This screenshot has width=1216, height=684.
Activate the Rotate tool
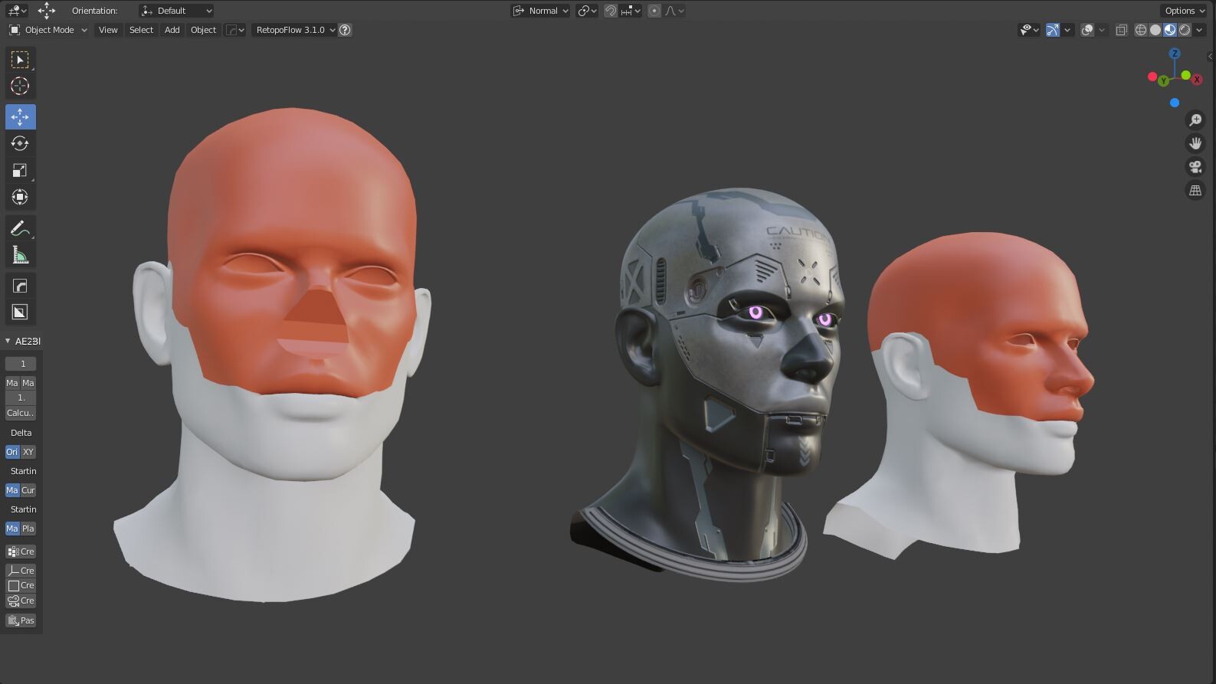[x=20, y=143]
